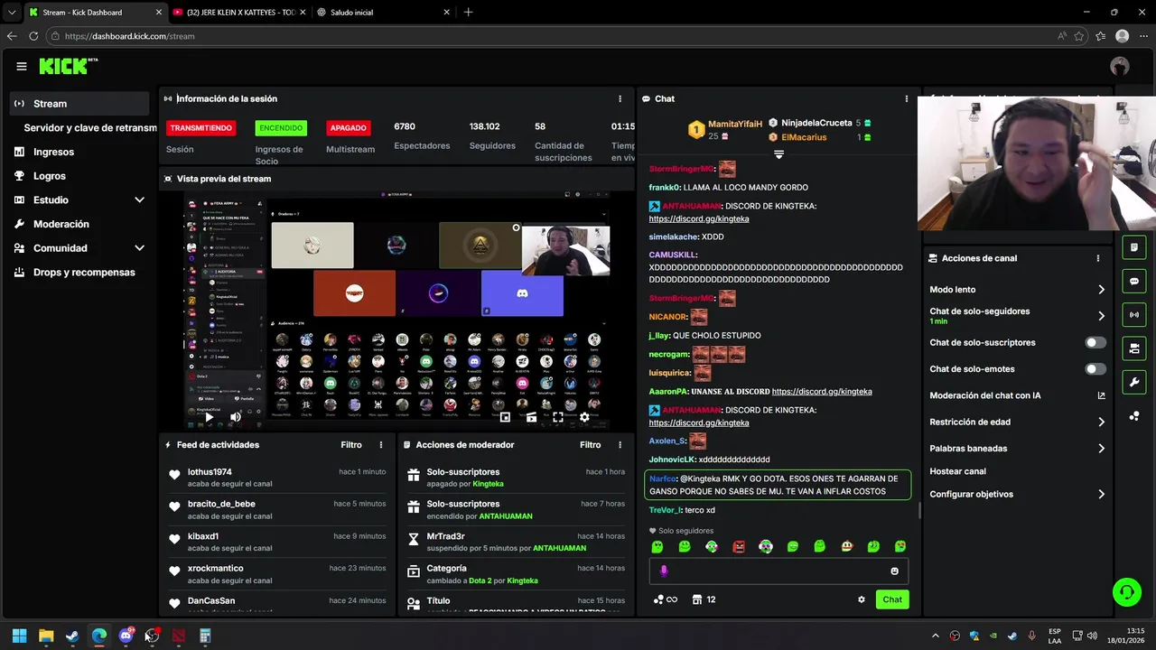Expand Modo lento options
1156x650 pixels.
[1101, 290]
